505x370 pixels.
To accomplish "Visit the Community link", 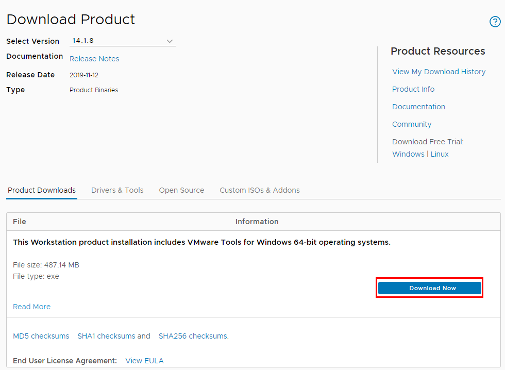I will (x=412, y=124).
